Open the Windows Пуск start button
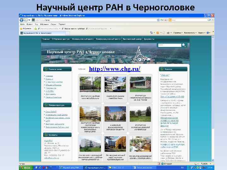227x170 pixels. (x=26, y=168)
